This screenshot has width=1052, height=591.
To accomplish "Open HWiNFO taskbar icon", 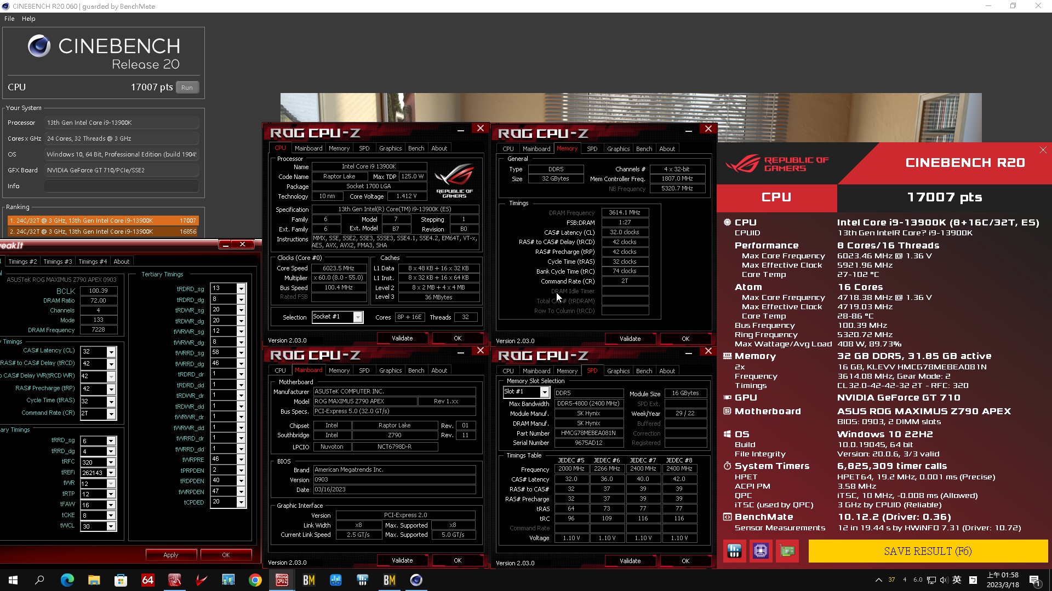I will [x=362, y=580].
